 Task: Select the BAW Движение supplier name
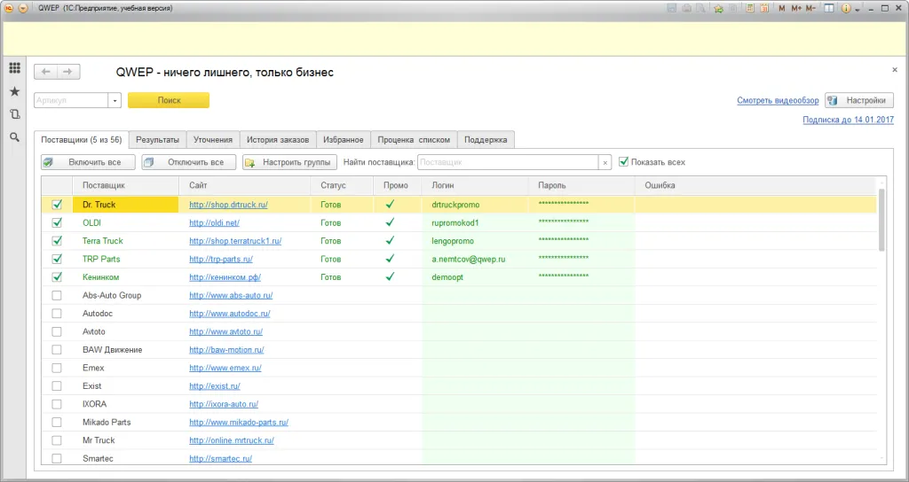tap(112, 349)
